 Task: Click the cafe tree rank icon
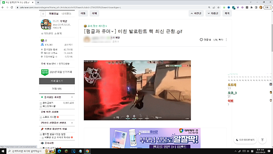coord(42,40)
